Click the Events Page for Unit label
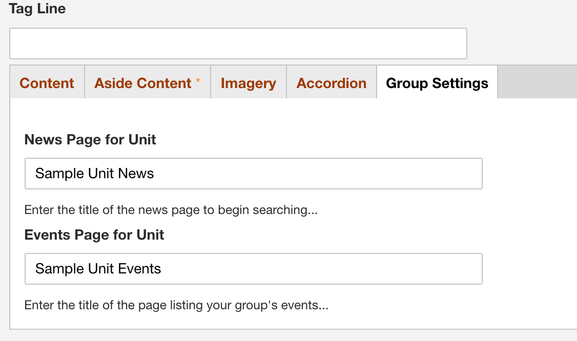Screen dimensions: 577x341 [x=94, y=235]
